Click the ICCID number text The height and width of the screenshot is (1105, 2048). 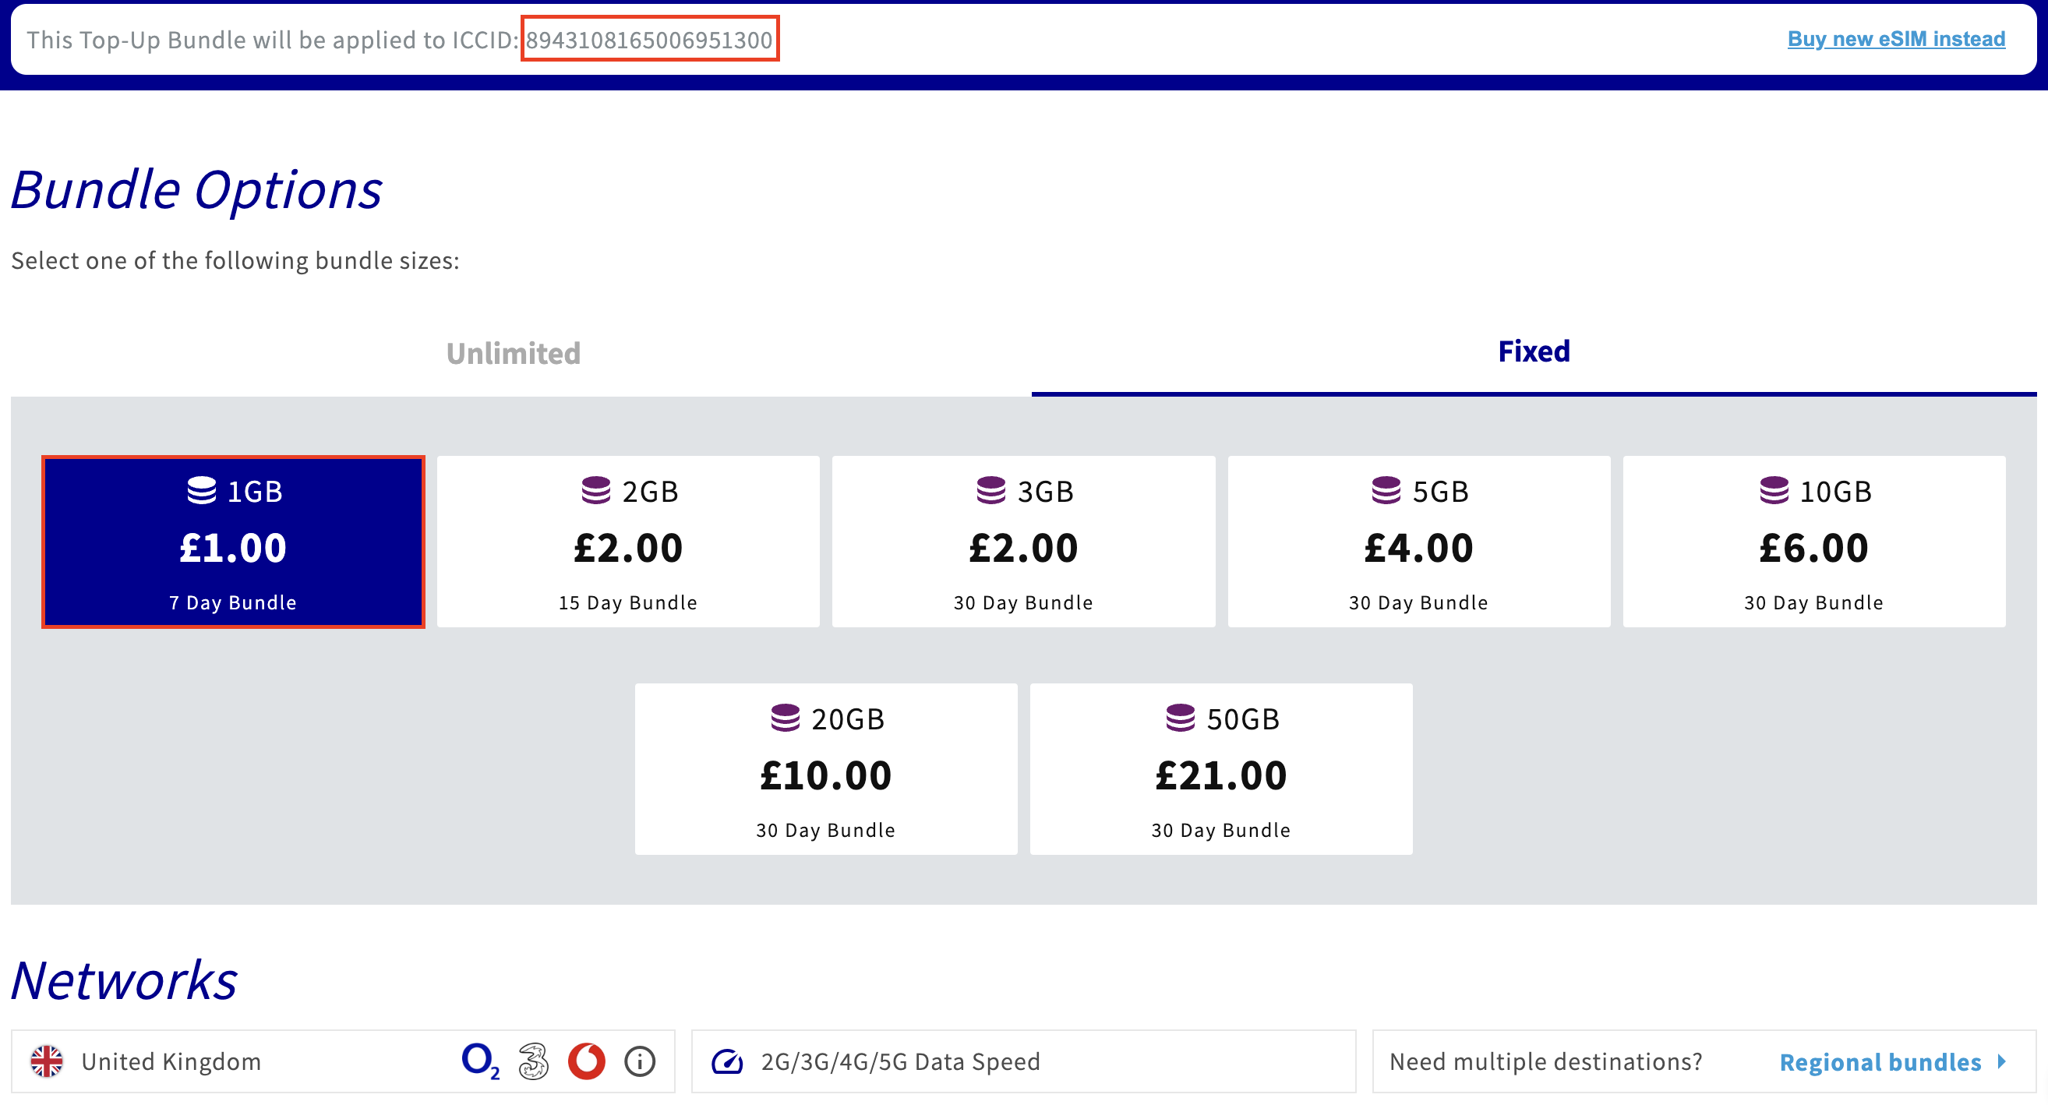click(x=648, y=40)
